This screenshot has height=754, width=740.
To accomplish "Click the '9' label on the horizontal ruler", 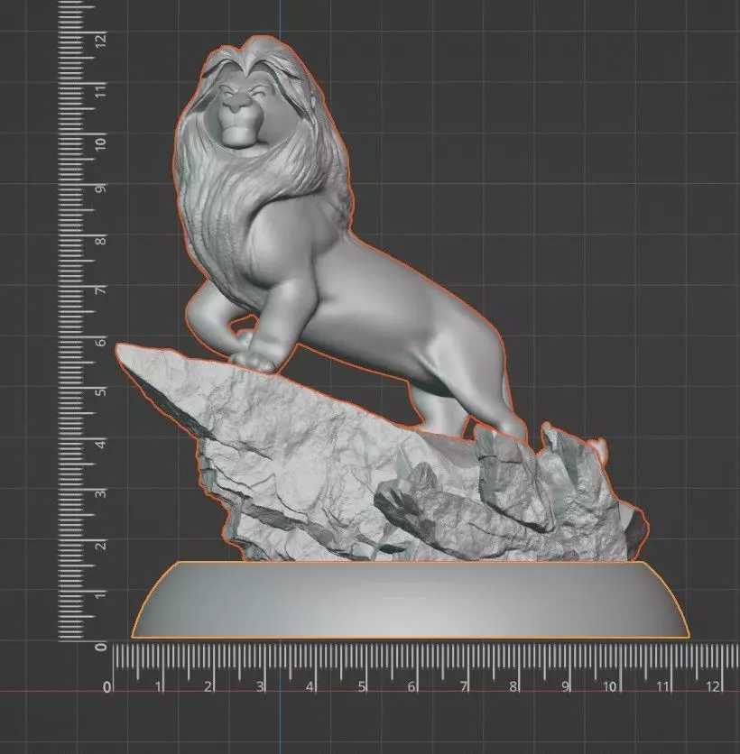I will click(x=565, y=686).
